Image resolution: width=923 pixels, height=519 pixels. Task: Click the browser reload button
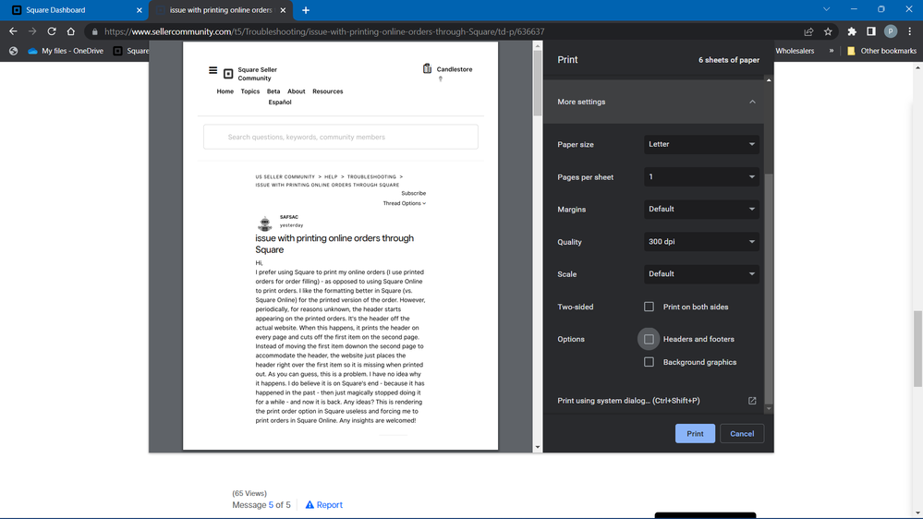pos(52,31)
